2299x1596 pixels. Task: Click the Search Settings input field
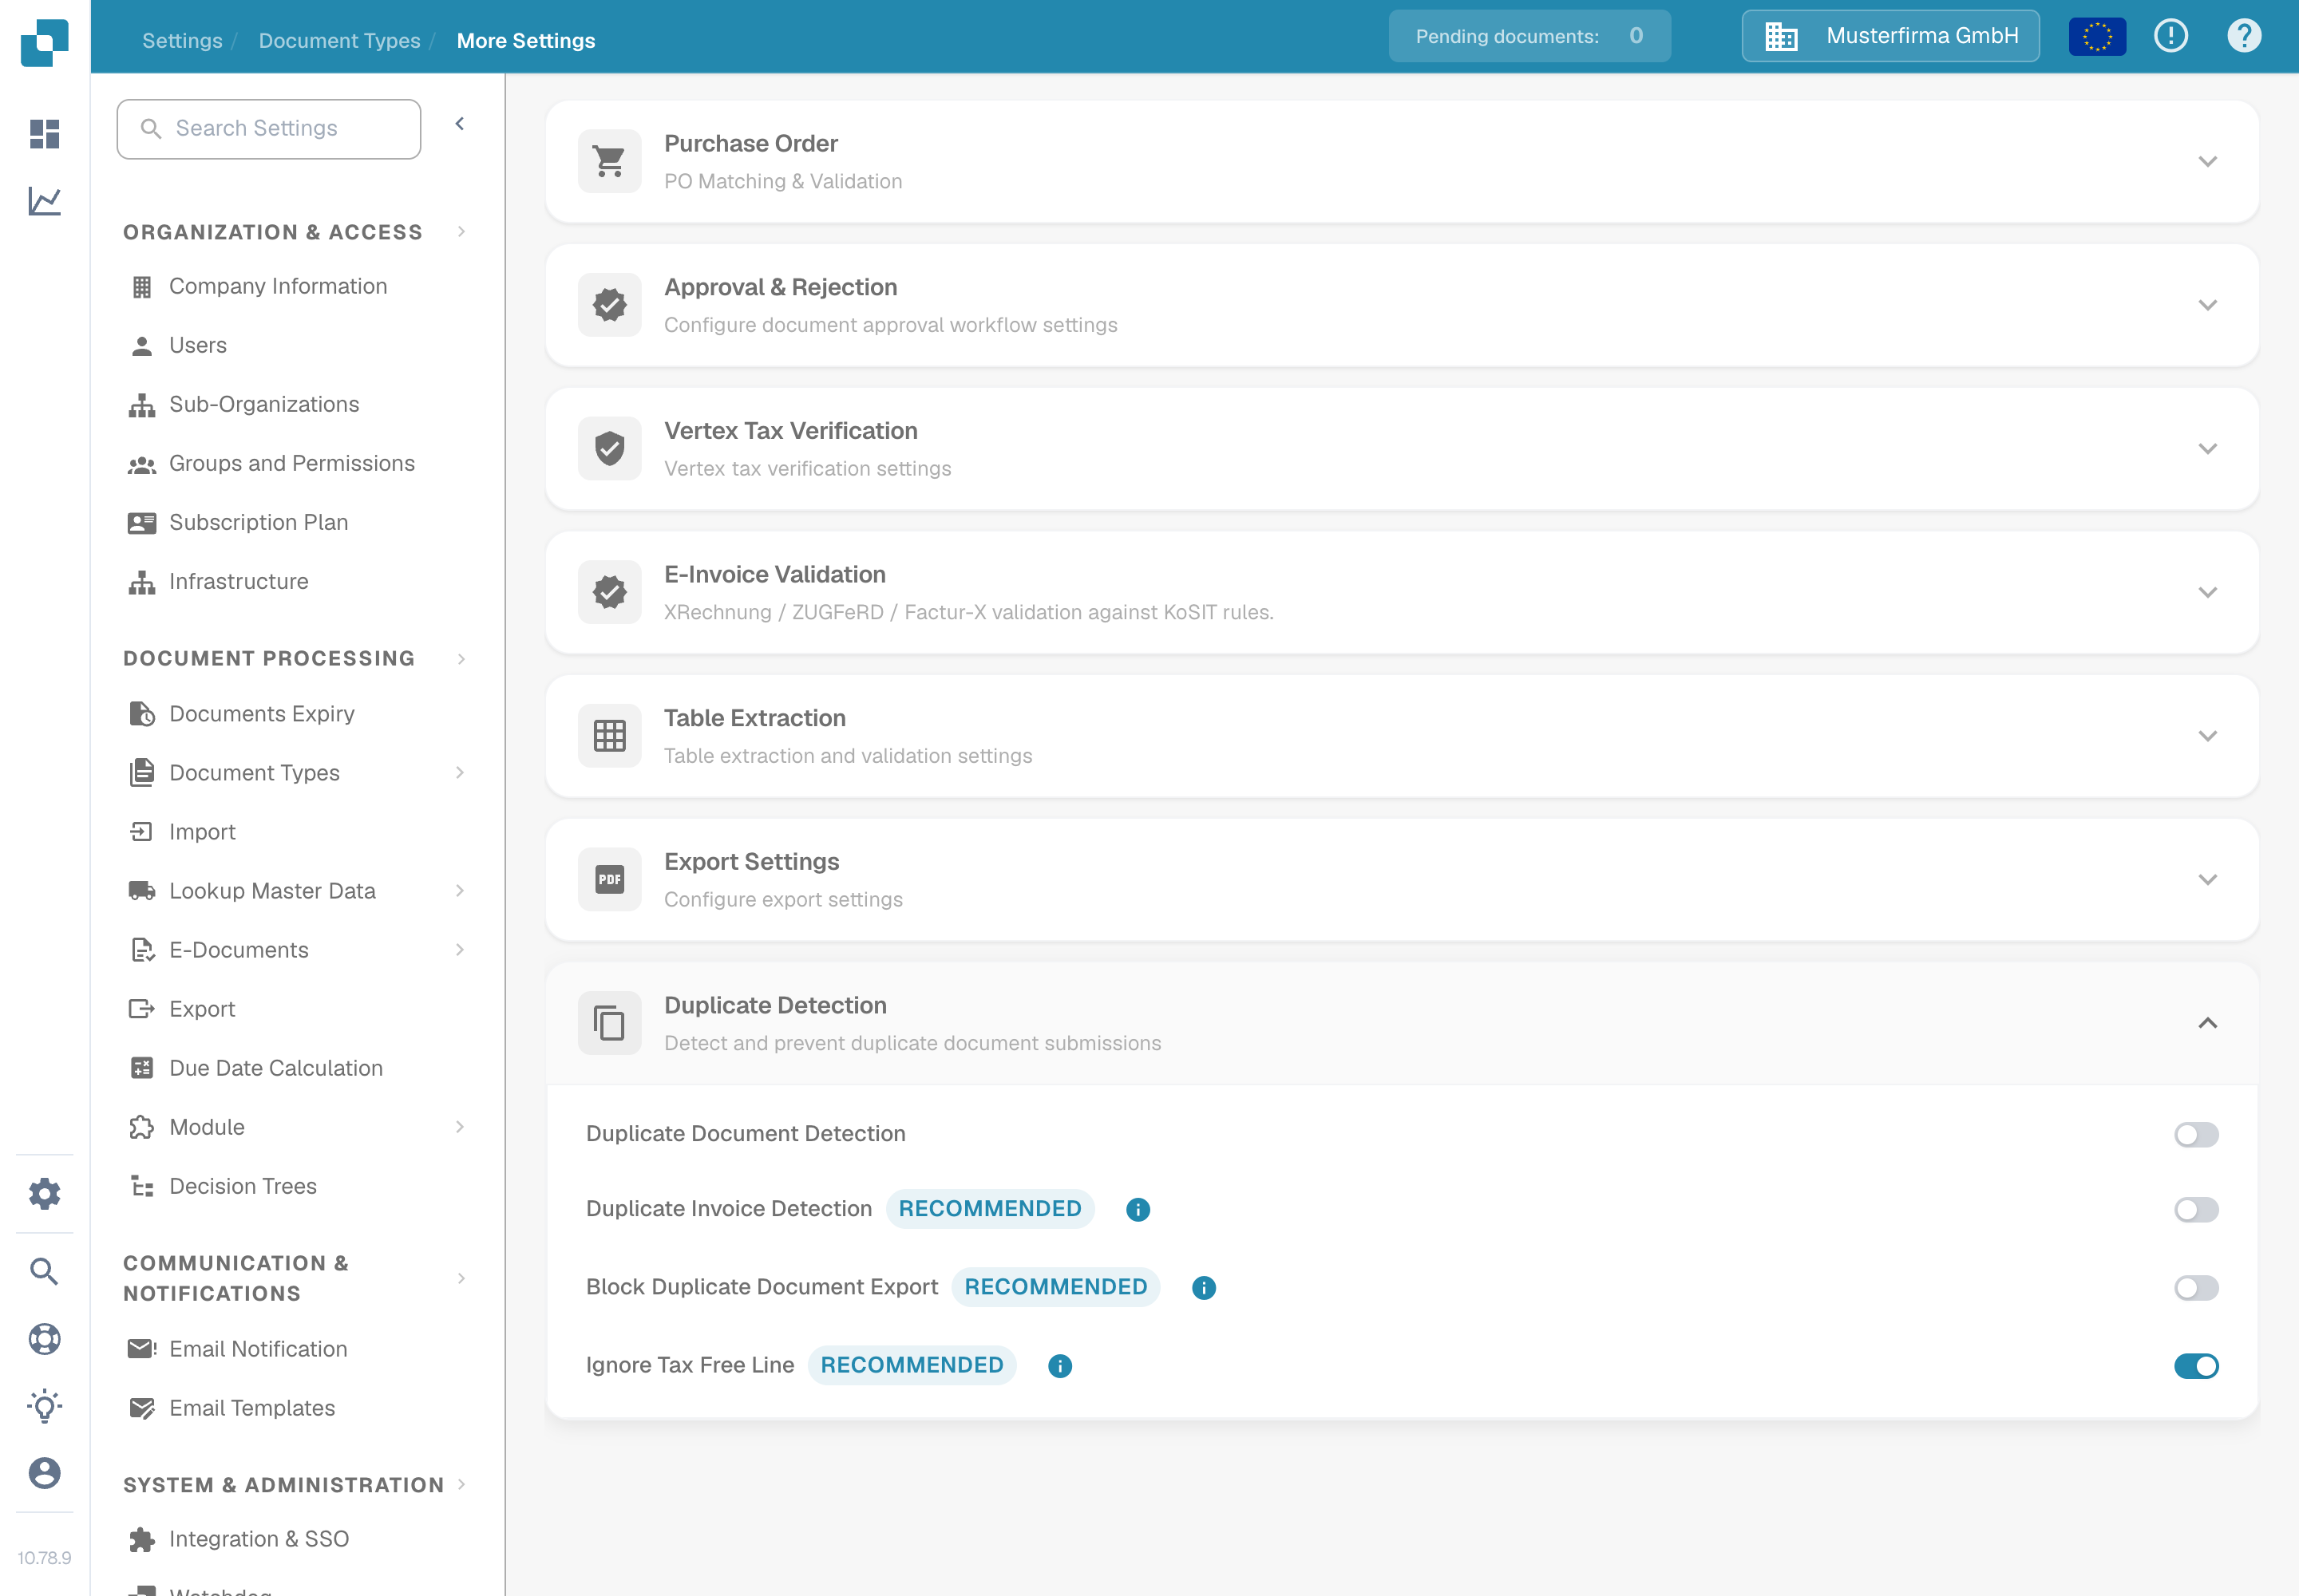(x=268, y=128)
